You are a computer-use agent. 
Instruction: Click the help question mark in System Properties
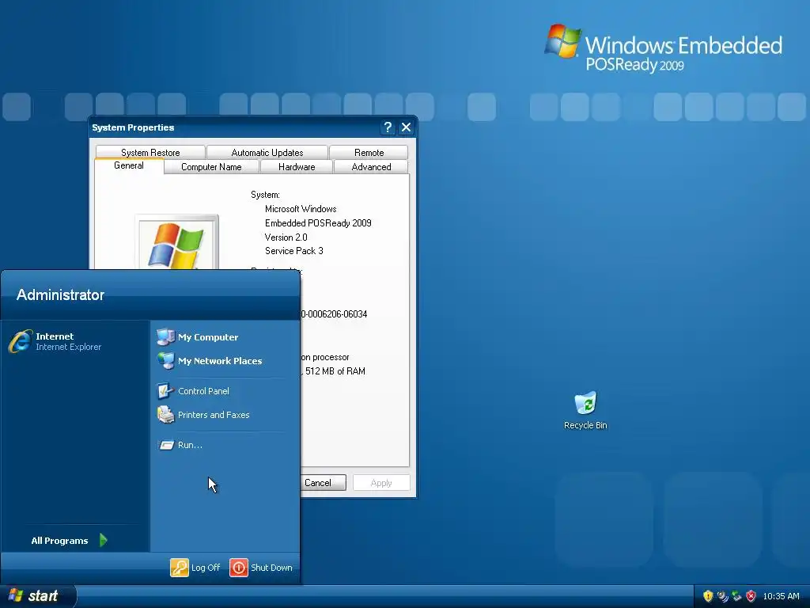[388, 127]
